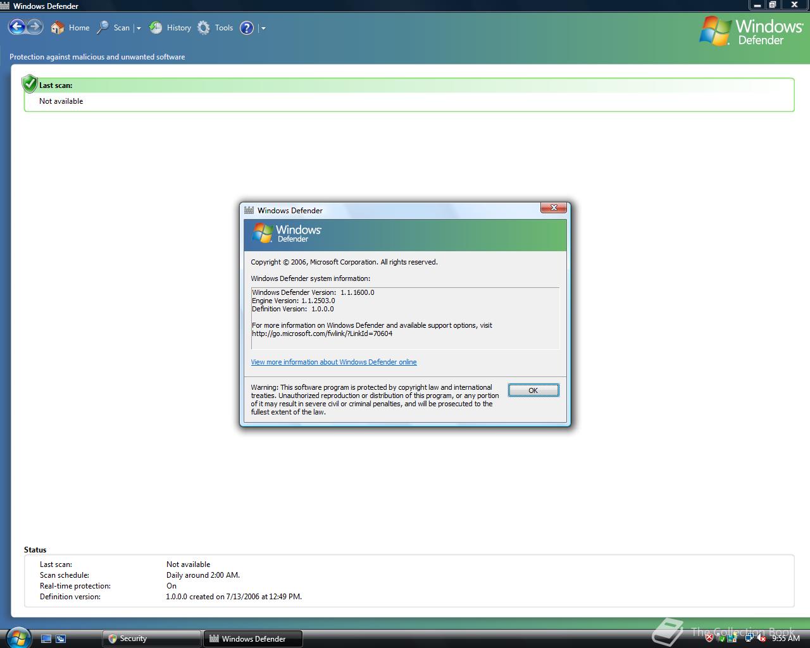Open the Windows Start orb
This screenshot has width=810, height=648.
[x=18, y=637]
